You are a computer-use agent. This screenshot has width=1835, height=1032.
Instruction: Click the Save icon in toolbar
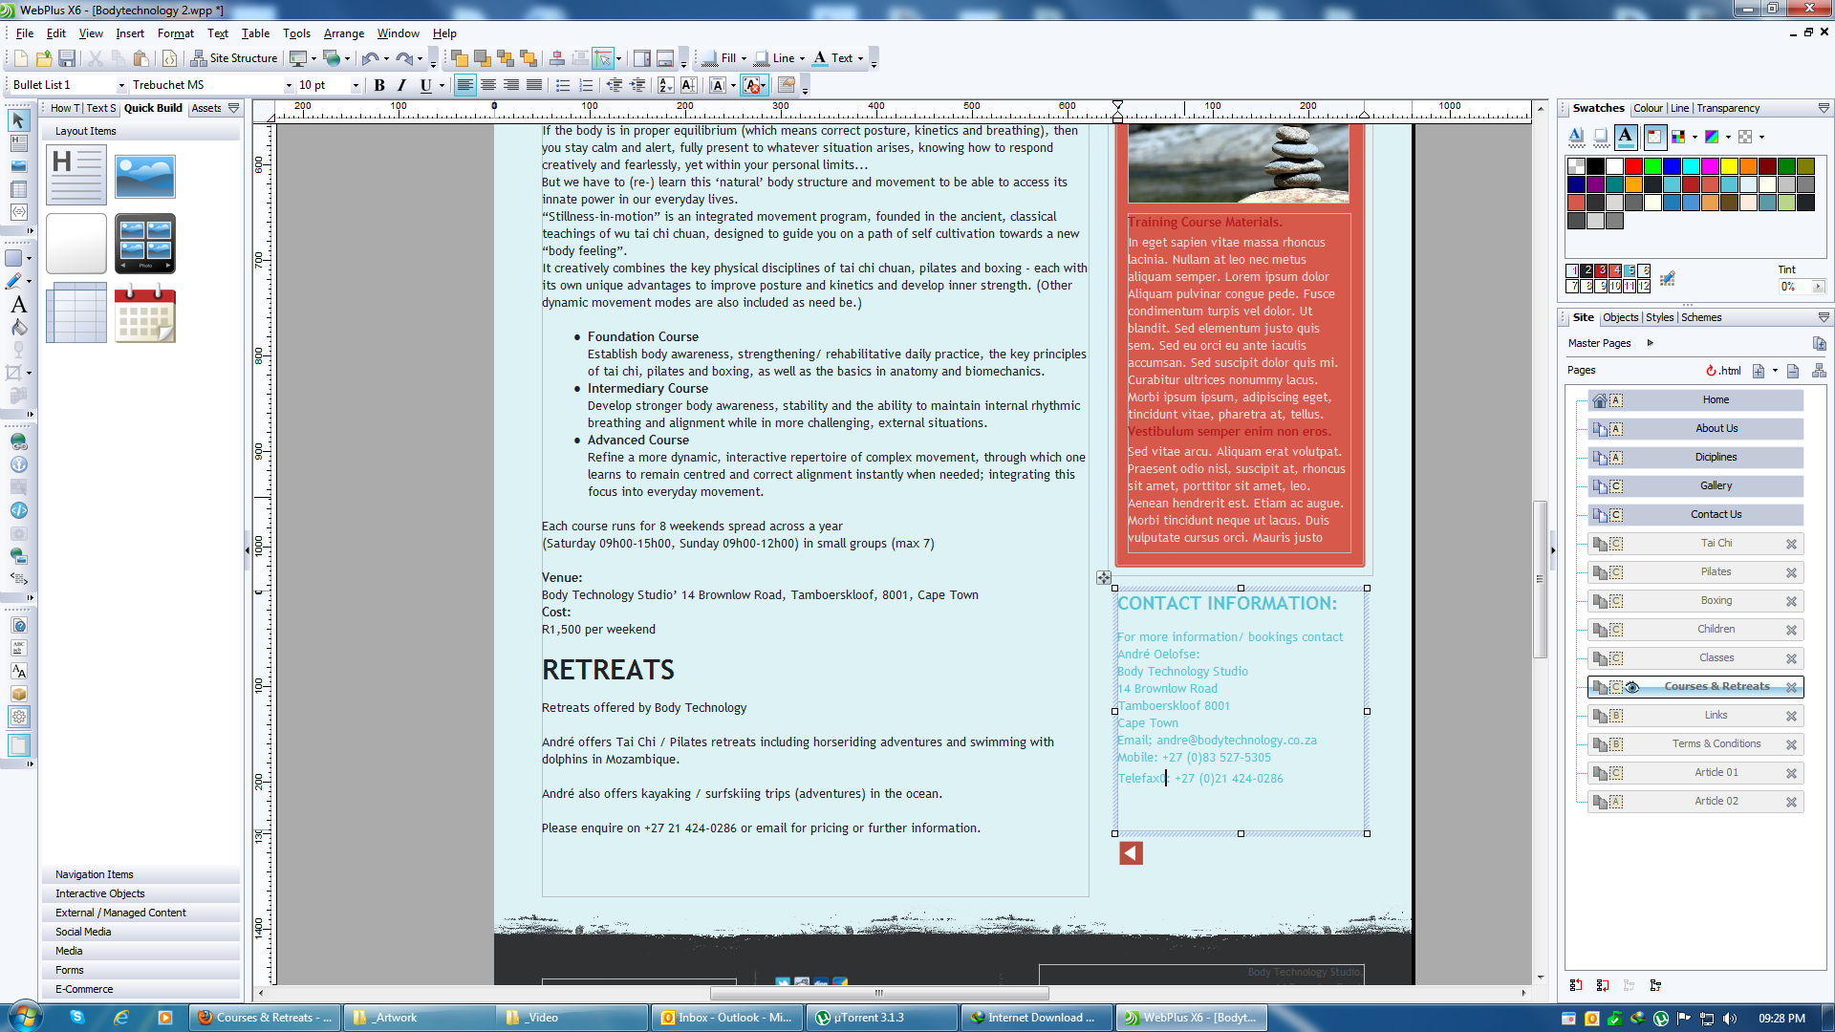click(x=67, y=58)
